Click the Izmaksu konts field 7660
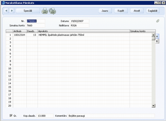The width and height of the screenshot is (166, 121). [35, 25]
